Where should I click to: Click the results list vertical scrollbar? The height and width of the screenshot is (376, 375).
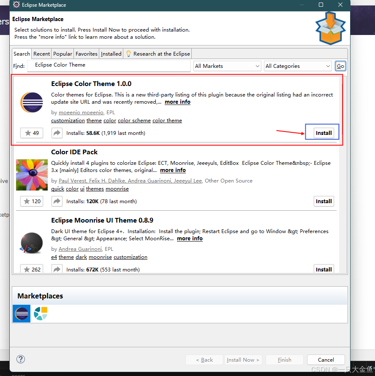(343, 175)
